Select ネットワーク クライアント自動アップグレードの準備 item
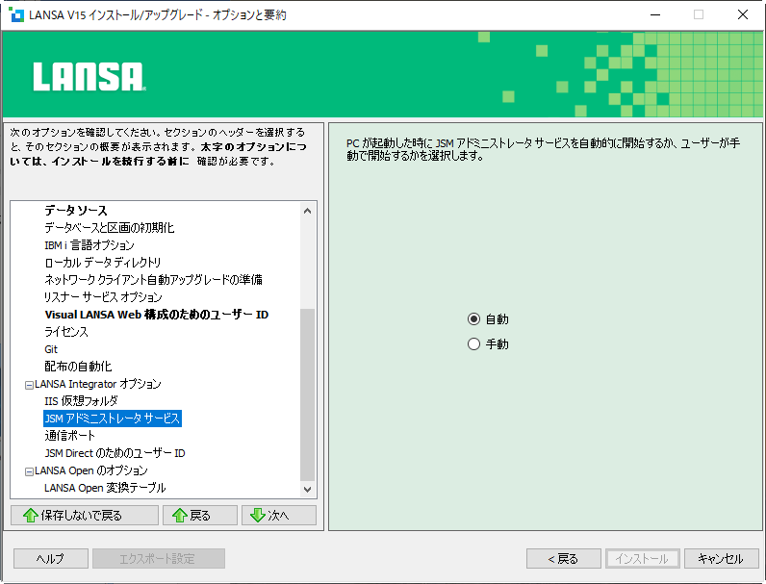The height and width of the screenshot is (584, 766). (153, 280)
